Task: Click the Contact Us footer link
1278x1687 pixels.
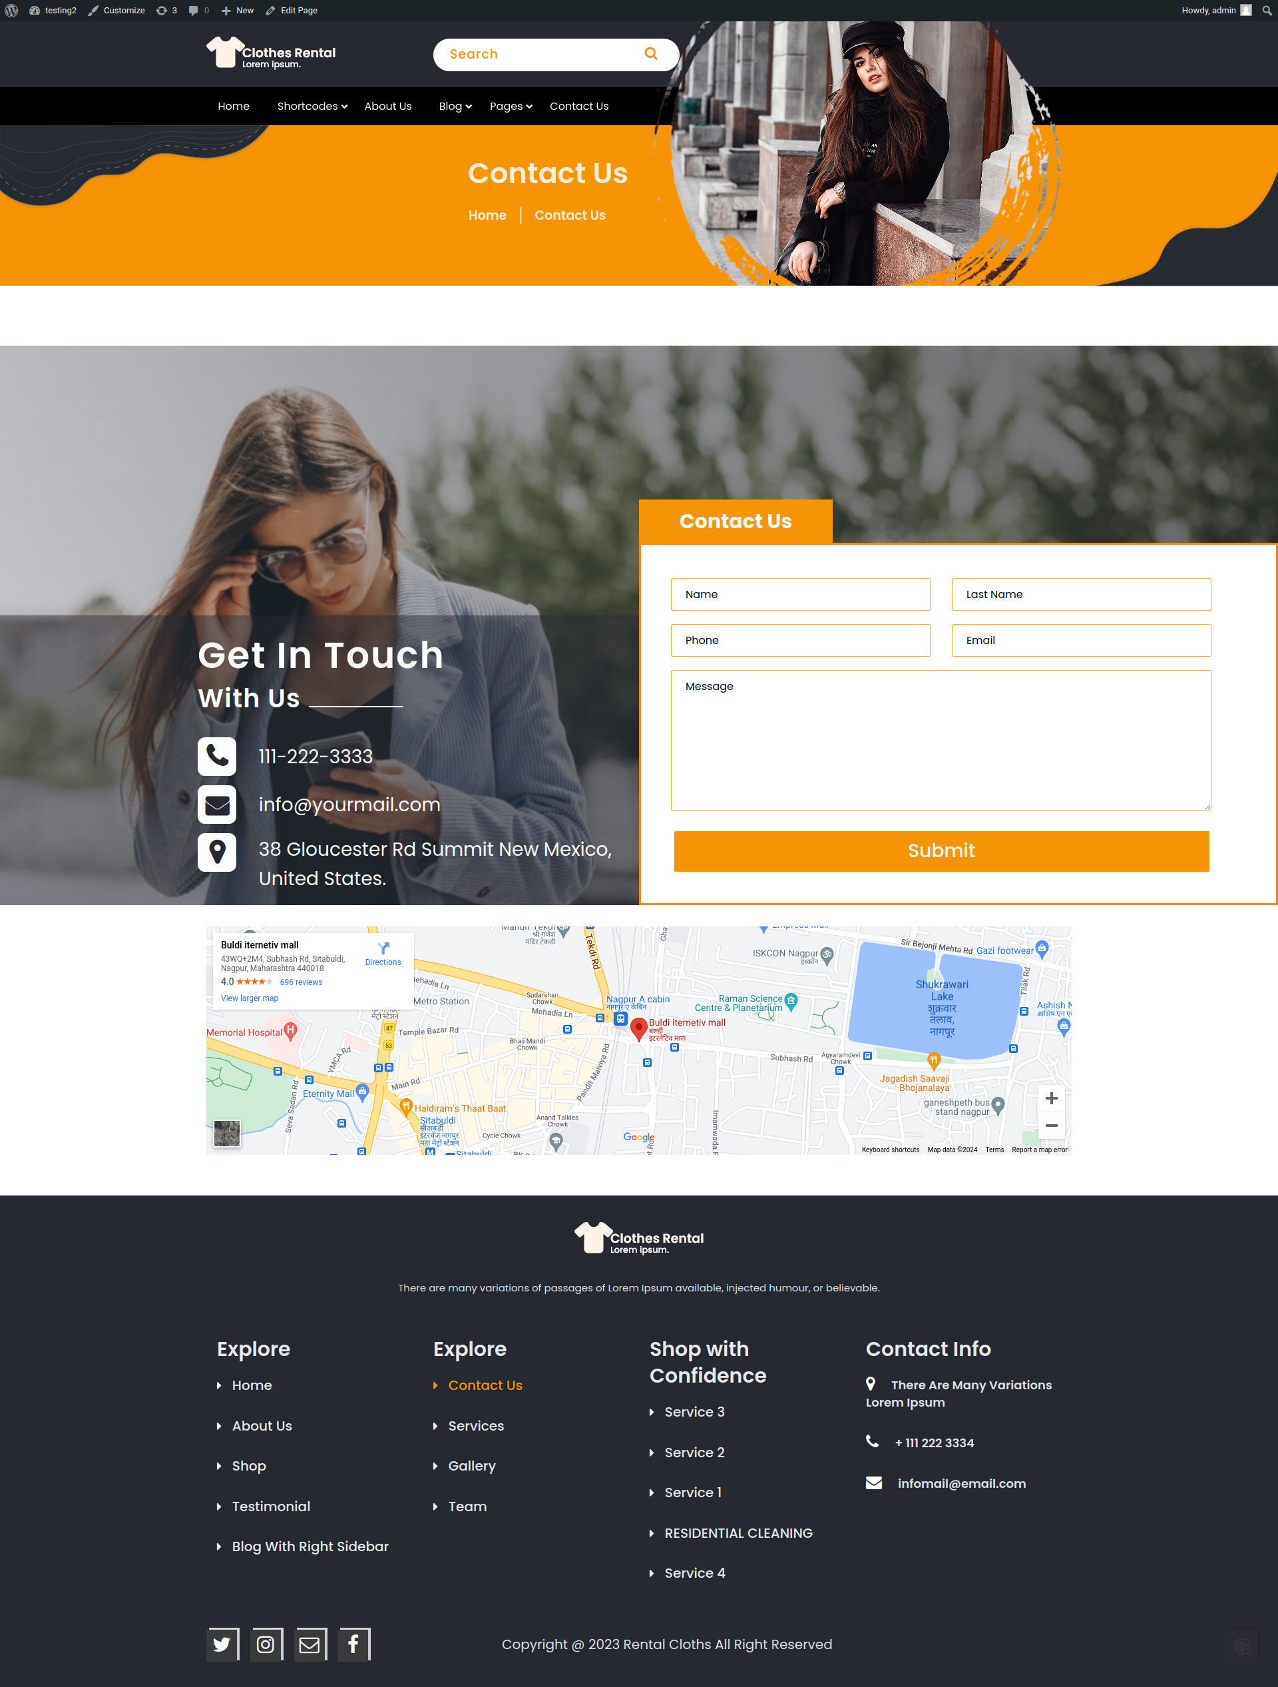Action: click(x=486, y=1385)
